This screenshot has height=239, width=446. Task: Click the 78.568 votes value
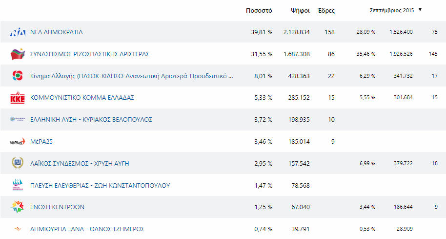point(301,185)
